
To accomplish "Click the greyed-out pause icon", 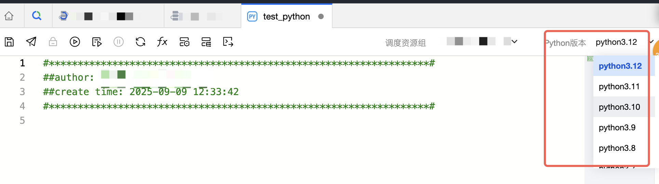I will (x=119, y=42).
